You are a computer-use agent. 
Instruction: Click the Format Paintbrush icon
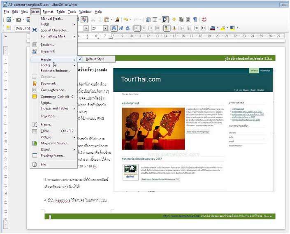pos(117,19)
